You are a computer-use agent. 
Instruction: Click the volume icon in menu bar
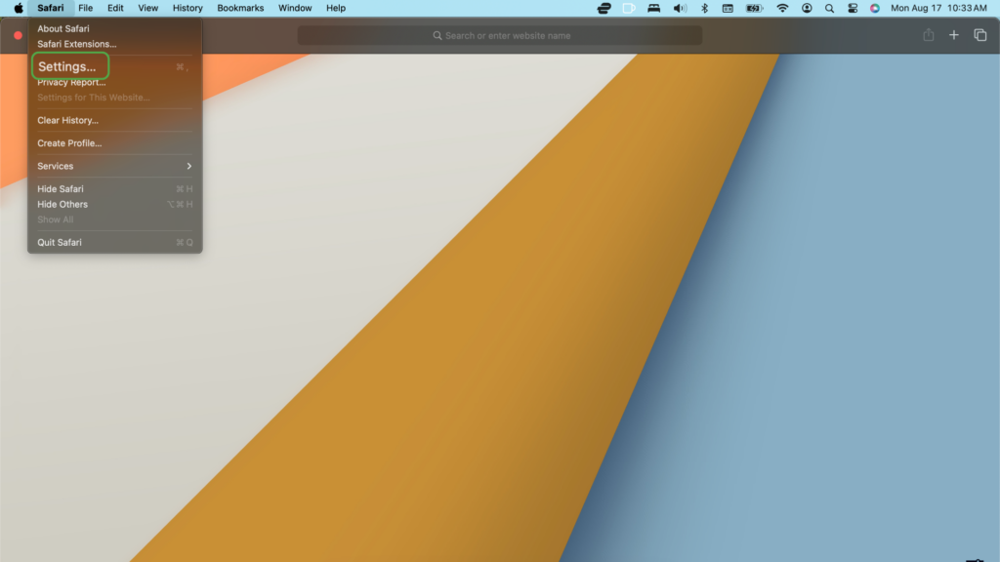point(680,8)
